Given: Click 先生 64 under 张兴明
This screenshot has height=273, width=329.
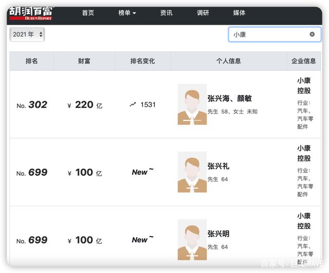Looking at the screenshot, I should [217, 247].
